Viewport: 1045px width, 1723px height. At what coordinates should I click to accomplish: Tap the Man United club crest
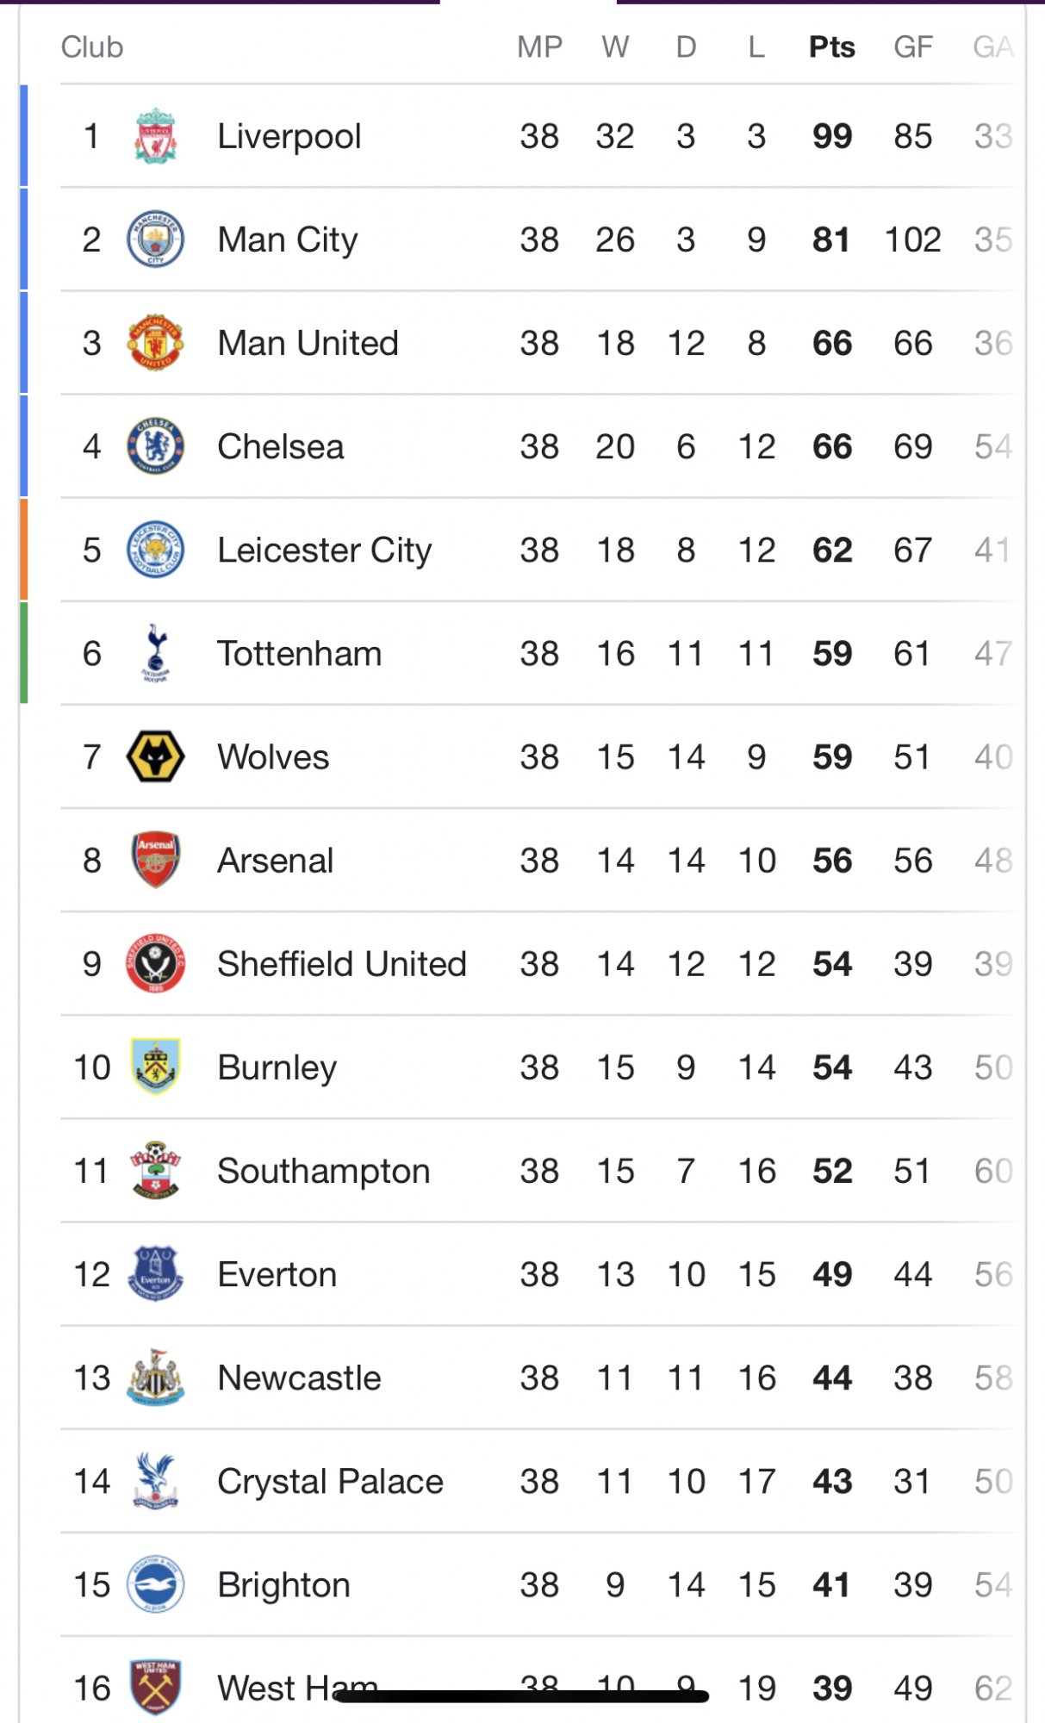155,343
